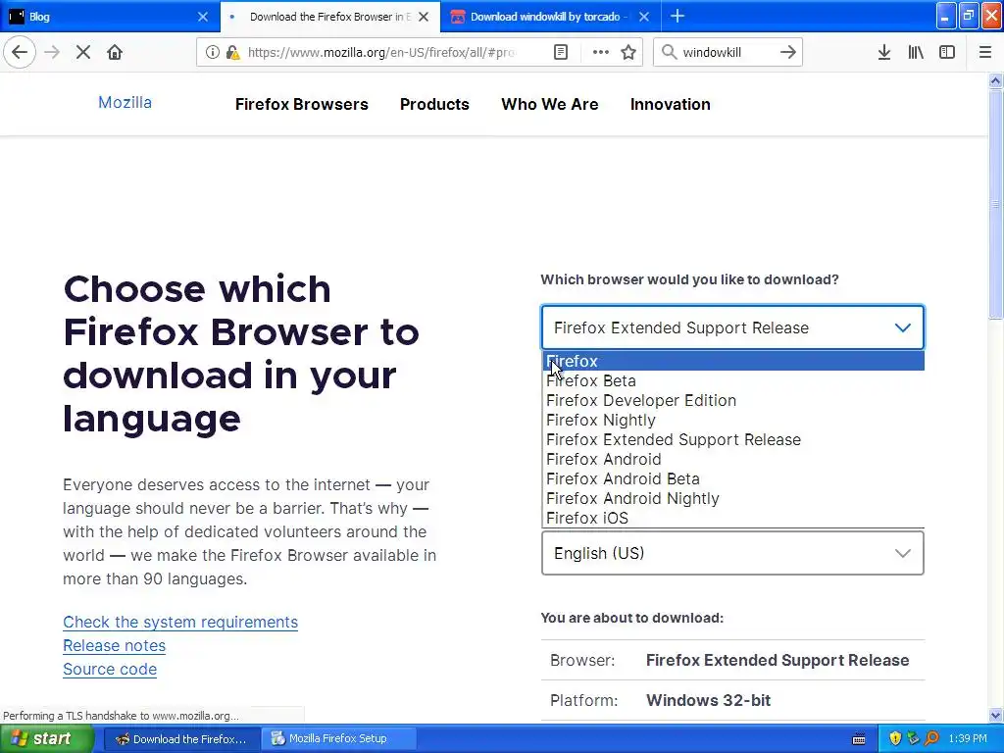The image size is (1004, 753).
Task: Choose Firefox Developer Edition option
Action: 733,400
